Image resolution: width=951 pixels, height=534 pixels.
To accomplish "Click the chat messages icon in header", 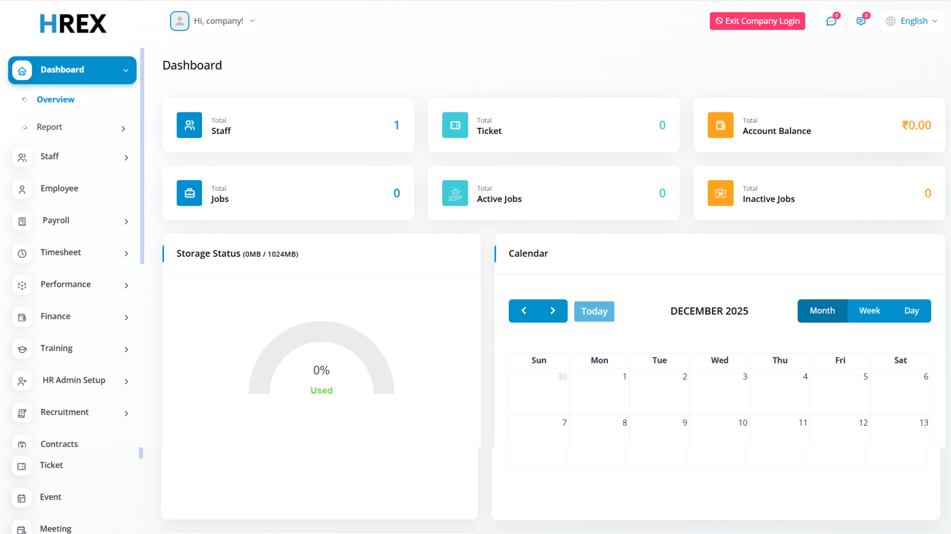I will coord(831,21).
